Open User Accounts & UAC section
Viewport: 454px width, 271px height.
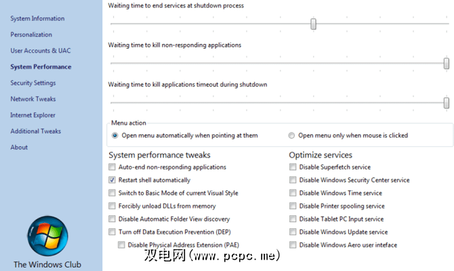(x=40, y=51)
